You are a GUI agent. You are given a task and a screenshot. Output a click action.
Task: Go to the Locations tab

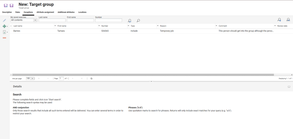[x=82, y=12]
